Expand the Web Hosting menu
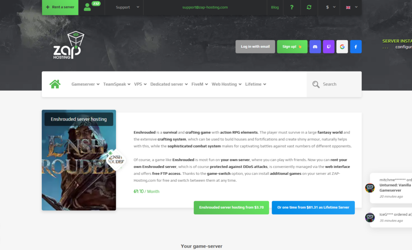The width and height of the screenshot is (412, 250). coord(227,84)
